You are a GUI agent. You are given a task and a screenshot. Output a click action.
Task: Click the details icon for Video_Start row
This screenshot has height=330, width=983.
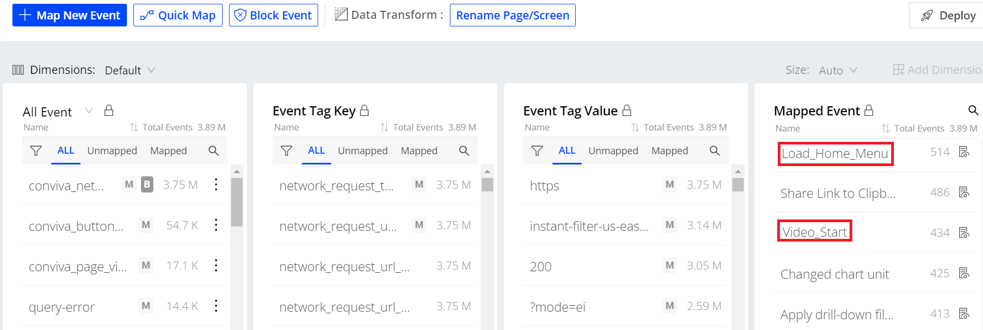(964, 232)
